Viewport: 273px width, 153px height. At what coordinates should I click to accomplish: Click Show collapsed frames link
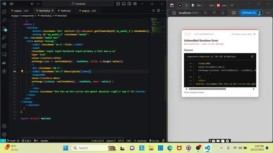tap(194, 93)
